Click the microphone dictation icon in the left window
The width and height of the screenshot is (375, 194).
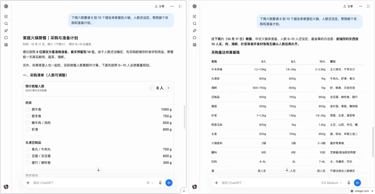(x=160, y=183)
